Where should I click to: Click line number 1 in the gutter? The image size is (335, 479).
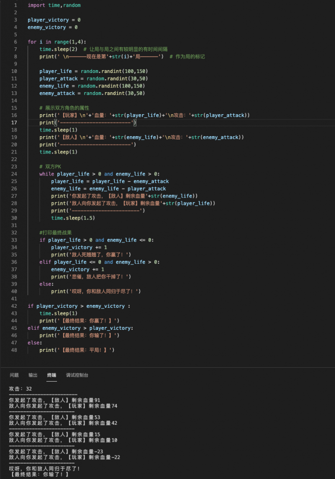15,5
